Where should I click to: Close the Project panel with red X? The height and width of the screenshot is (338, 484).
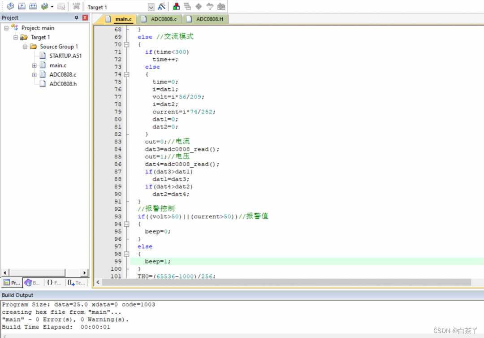coord(85,17)
